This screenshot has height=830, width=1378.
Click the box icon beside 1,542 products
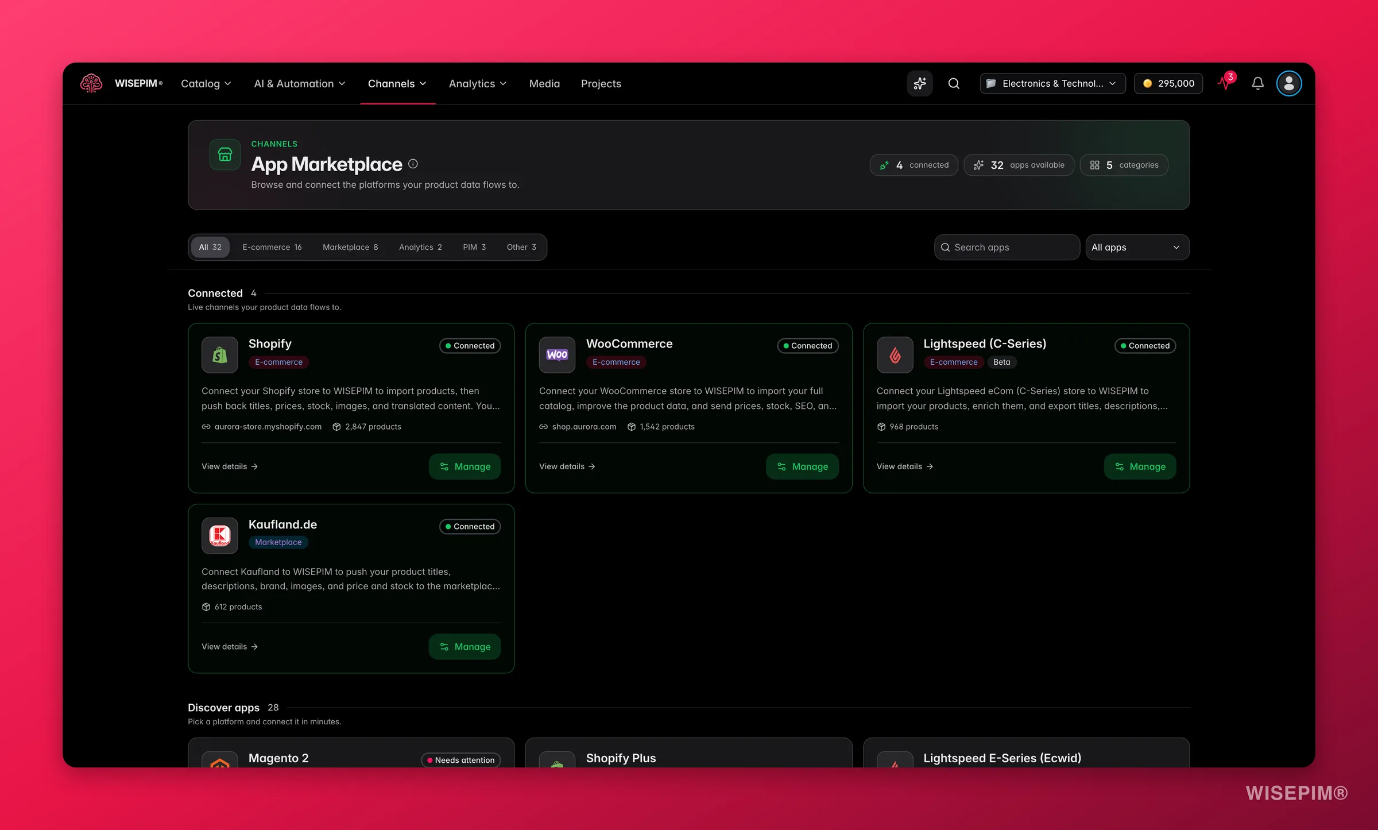click(x=632, y=427)
